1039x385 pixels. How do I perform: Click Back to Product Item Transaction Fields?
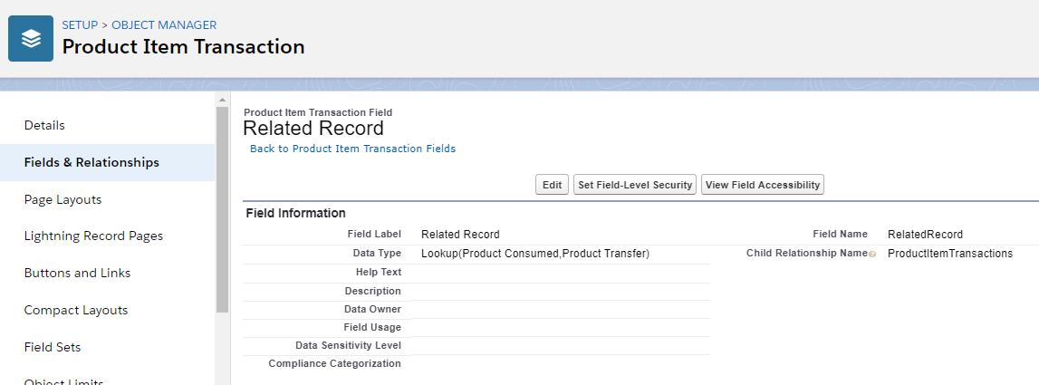[x=352, y=149]
